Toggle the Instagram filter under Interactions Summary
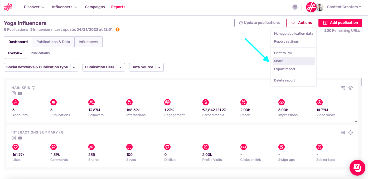368x179 pixels. (x=13, y=138)
